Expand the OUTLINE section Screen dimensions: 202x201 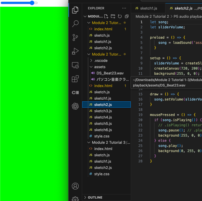coord(85,197)
